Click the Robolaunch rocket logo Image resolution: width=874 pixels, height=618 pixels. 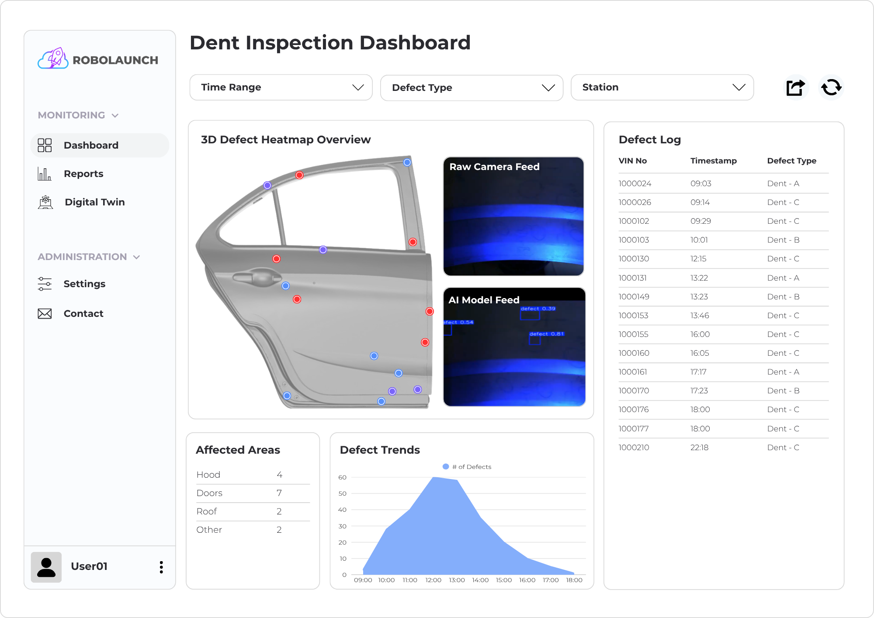point(53,59)
